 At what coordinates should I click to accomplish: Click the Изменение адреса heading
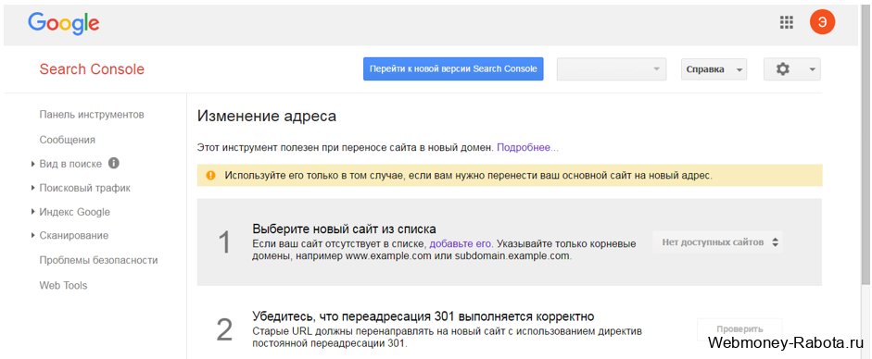click(x=267, y=117)
